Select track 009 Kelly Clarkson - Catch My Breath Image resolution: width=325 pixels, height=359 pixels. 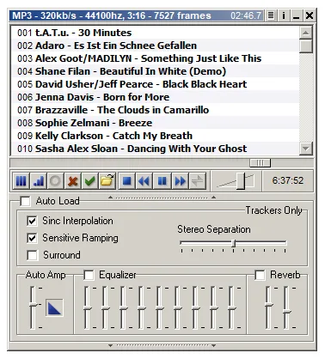155,136
